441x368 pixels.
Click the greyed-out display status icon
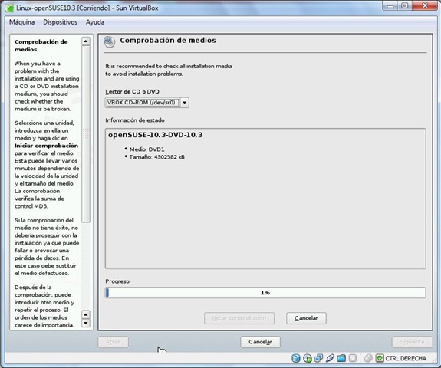coord(353,358)
